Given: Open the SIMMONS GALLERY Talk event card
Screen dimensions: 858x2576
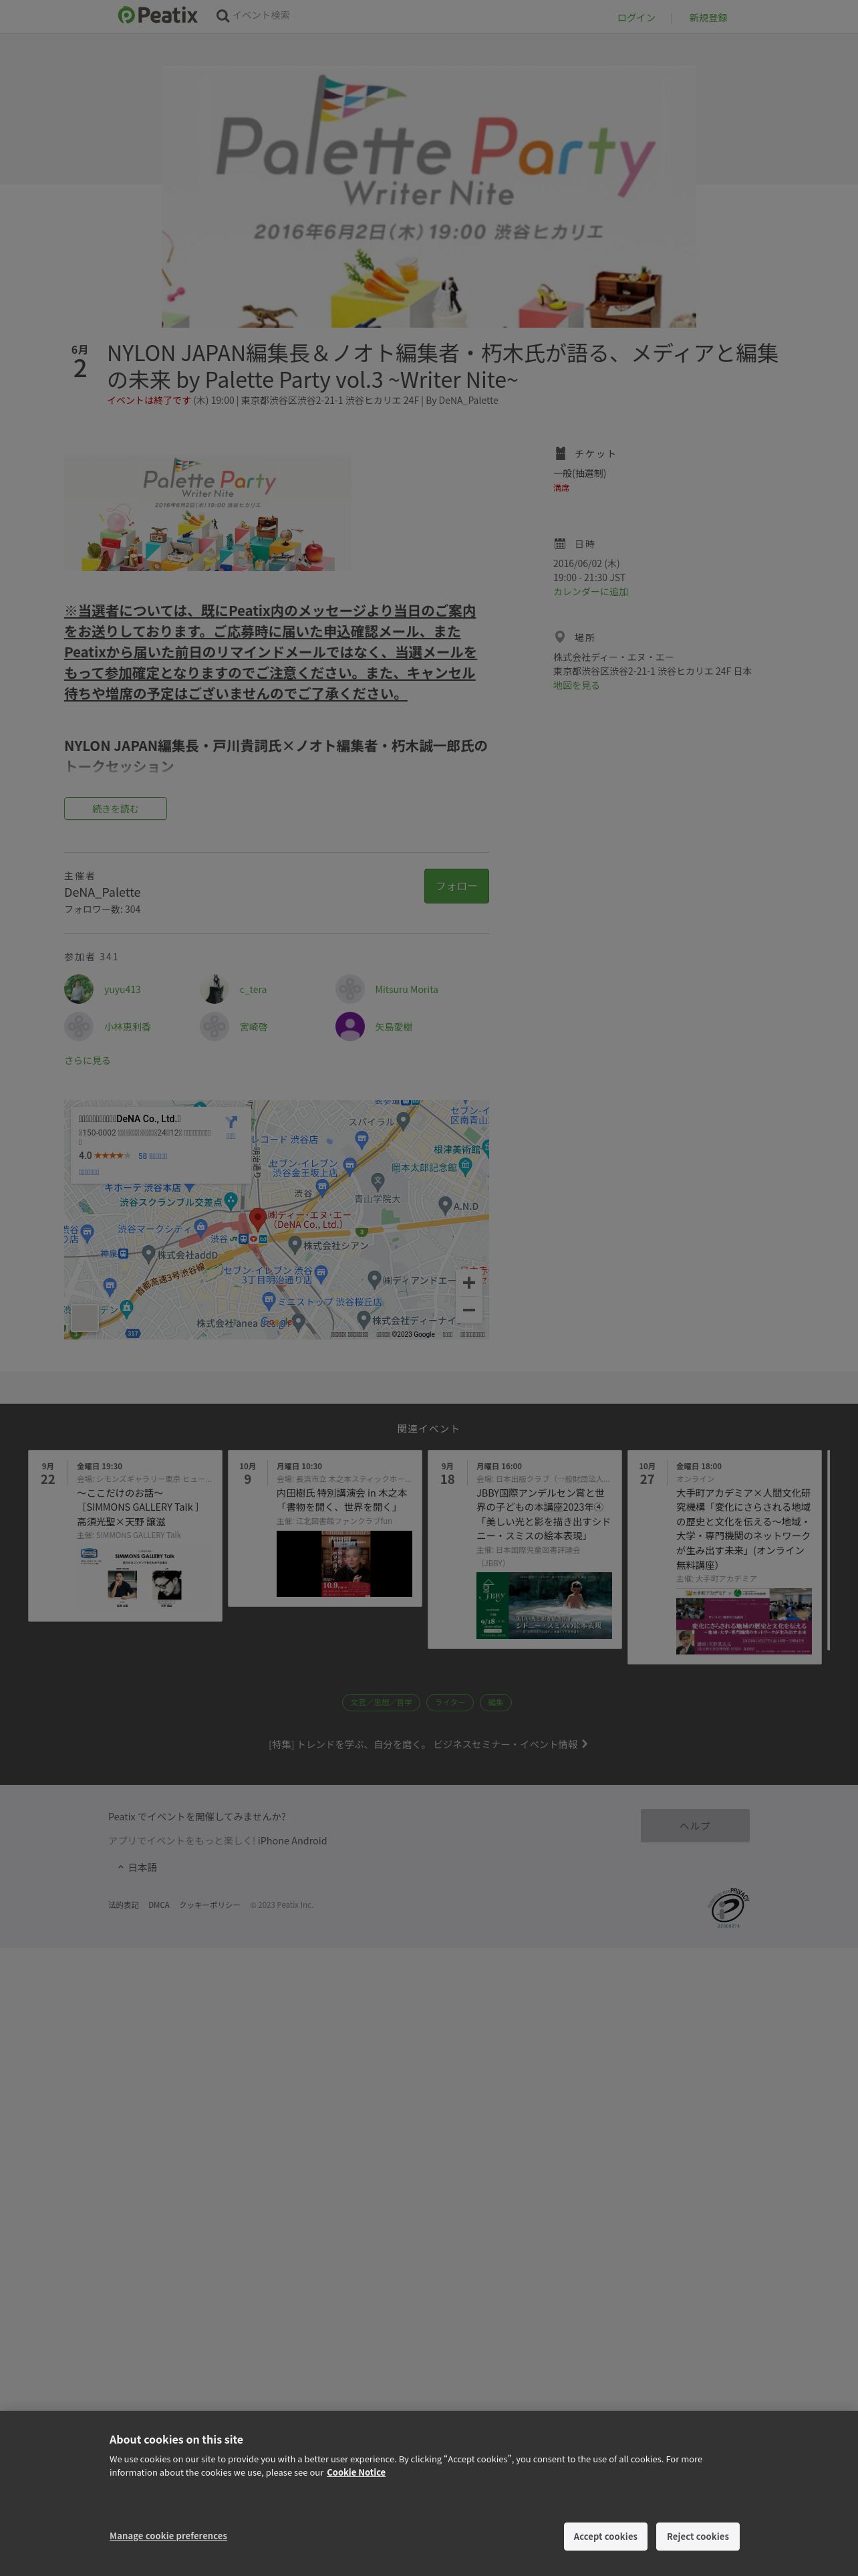Looking at the screenshot, I should pos(125,1535).
